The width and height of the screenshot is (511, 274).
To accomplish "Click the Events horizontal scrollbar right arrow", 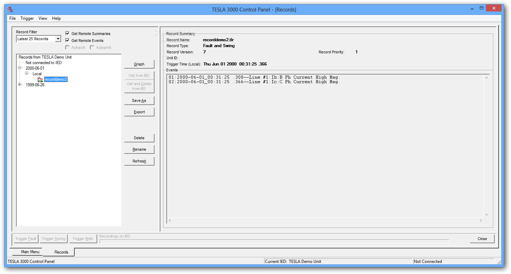I will point(481,220).
